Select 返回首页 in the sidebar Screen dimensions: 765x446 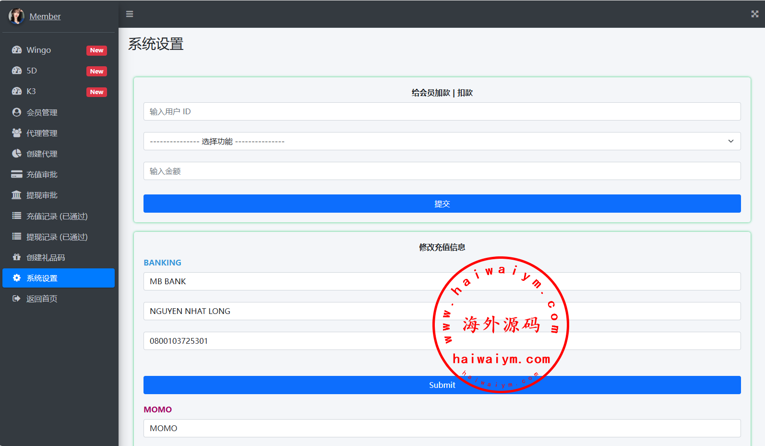click(42, 299)
